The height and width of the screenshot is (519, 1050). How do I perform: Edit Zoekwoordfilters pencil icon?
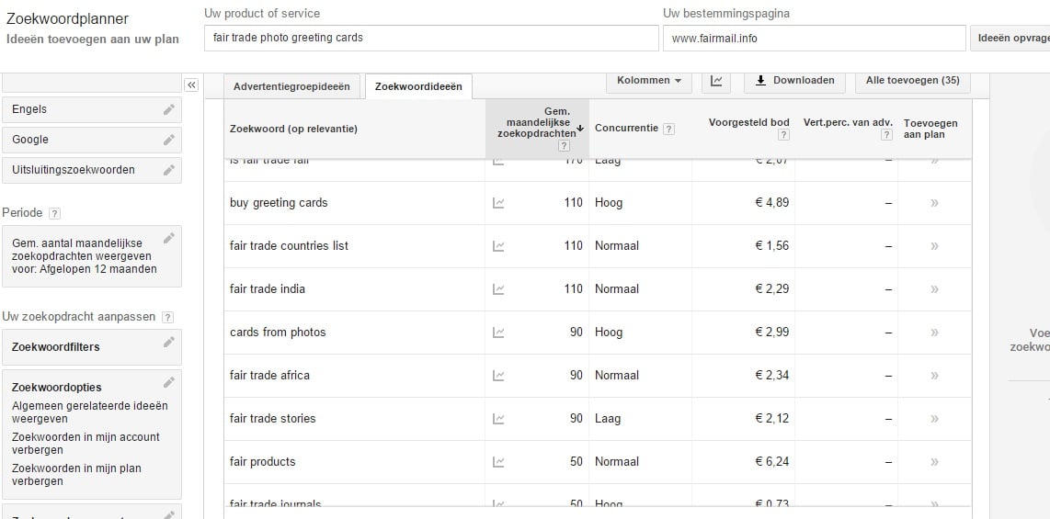click(x=169, y=342)
